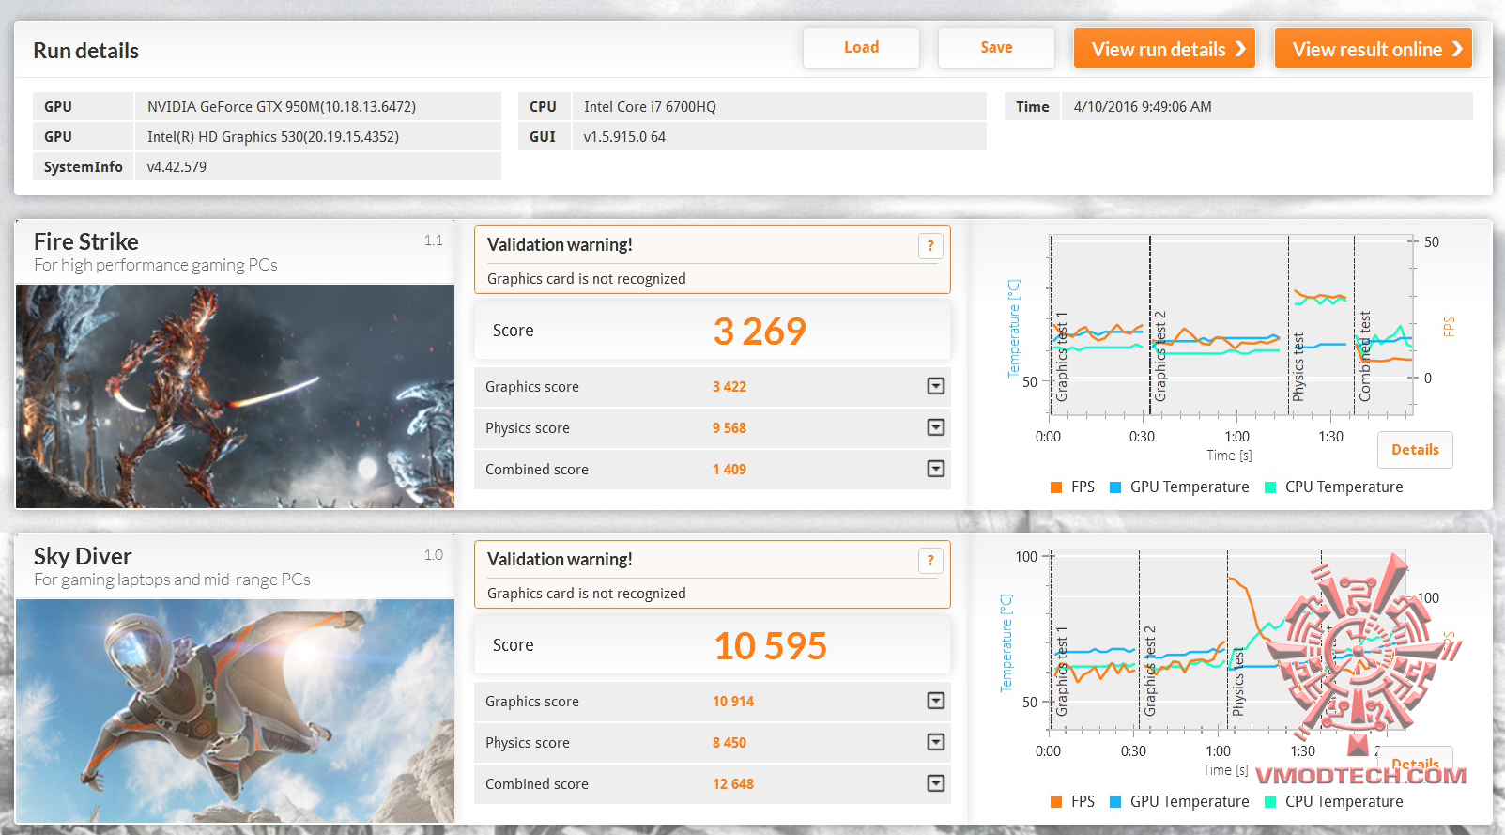This screenshot has width=1505, height=835.
Task: Expand the Fire Strike Graphics score details
Action: click(936, 386)
